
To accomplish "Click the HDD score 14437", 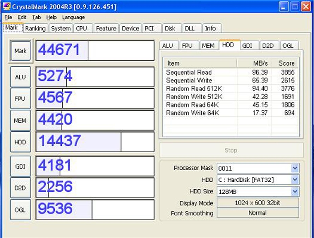I will [x=59, y=141].
